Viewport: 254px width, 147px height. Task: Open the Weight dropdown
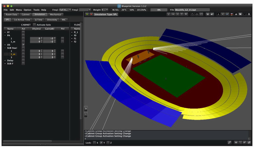coord(104,10)
